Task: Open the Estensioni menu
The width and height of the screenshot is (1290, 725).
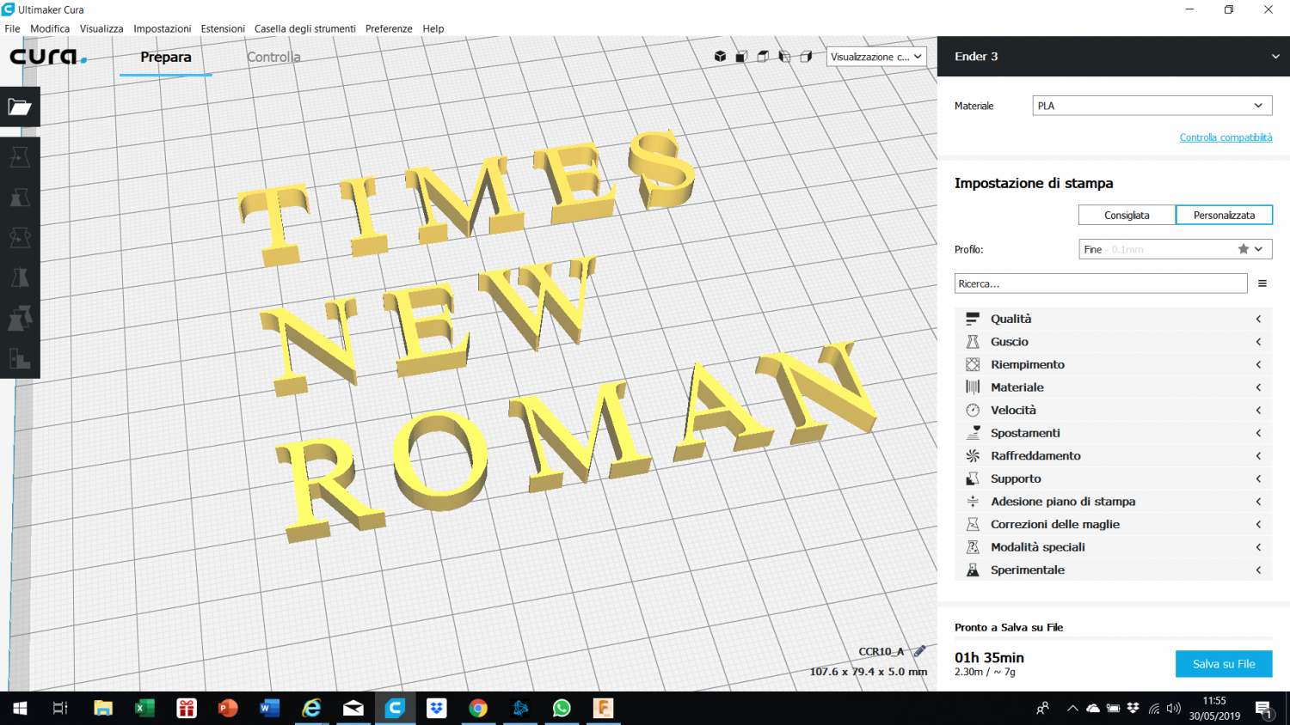Action: point(223,28)
